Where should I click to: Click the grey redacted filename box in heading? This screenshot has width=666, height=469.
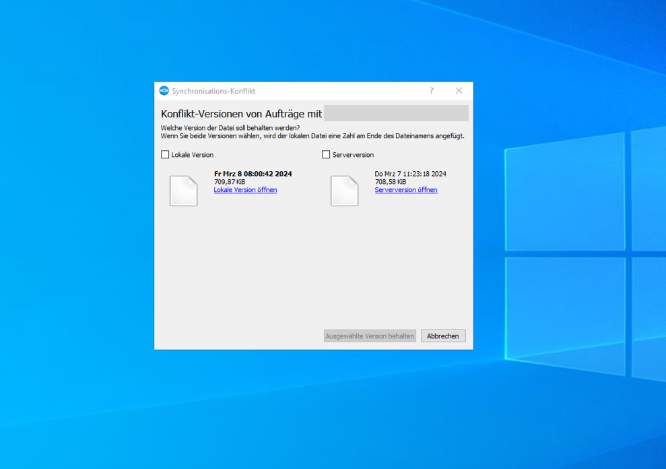[396, 113]
